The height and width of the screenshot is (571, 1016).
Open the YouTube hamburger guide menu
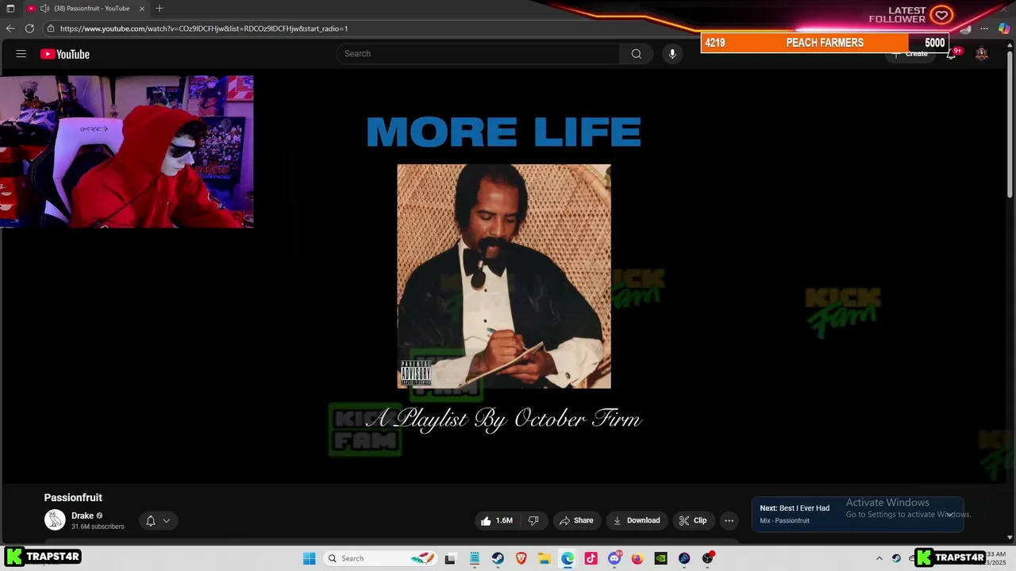coord(21,54)
